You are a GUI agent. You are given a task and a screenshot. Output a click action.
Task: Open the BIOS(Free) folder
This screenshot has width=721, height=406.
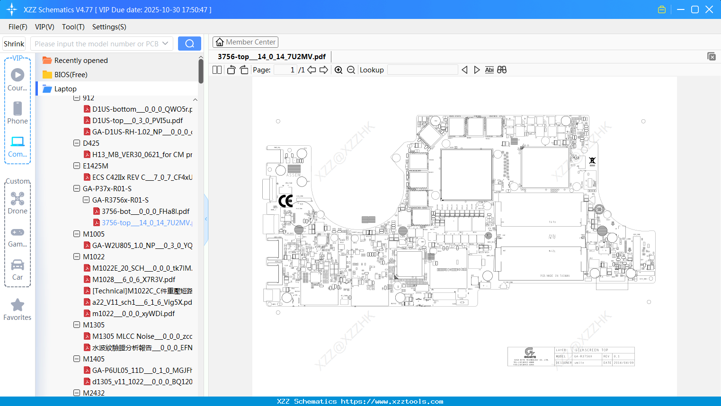(71, 75)
